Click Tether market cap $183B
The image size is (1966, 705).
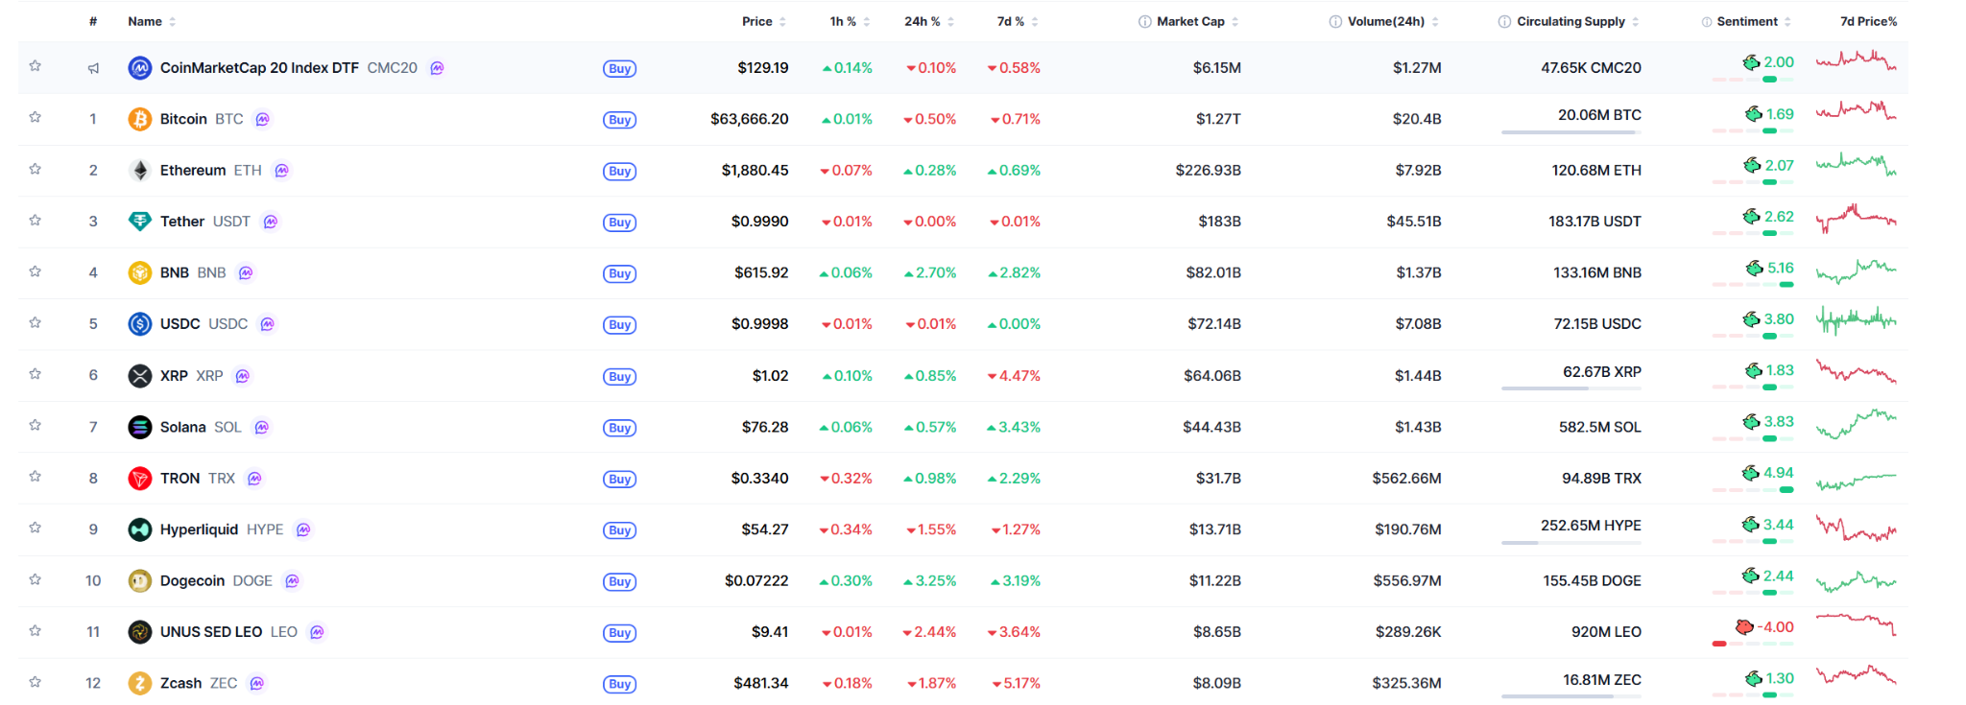pyautogui.click(x=1219, y=222)
